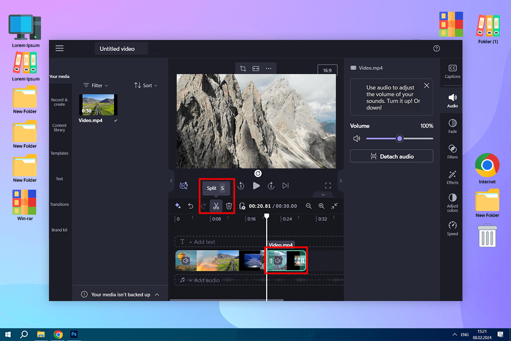Open the Audio panel
The width and height of the screenshot is (511, 341).
click(x=452, y=101)
